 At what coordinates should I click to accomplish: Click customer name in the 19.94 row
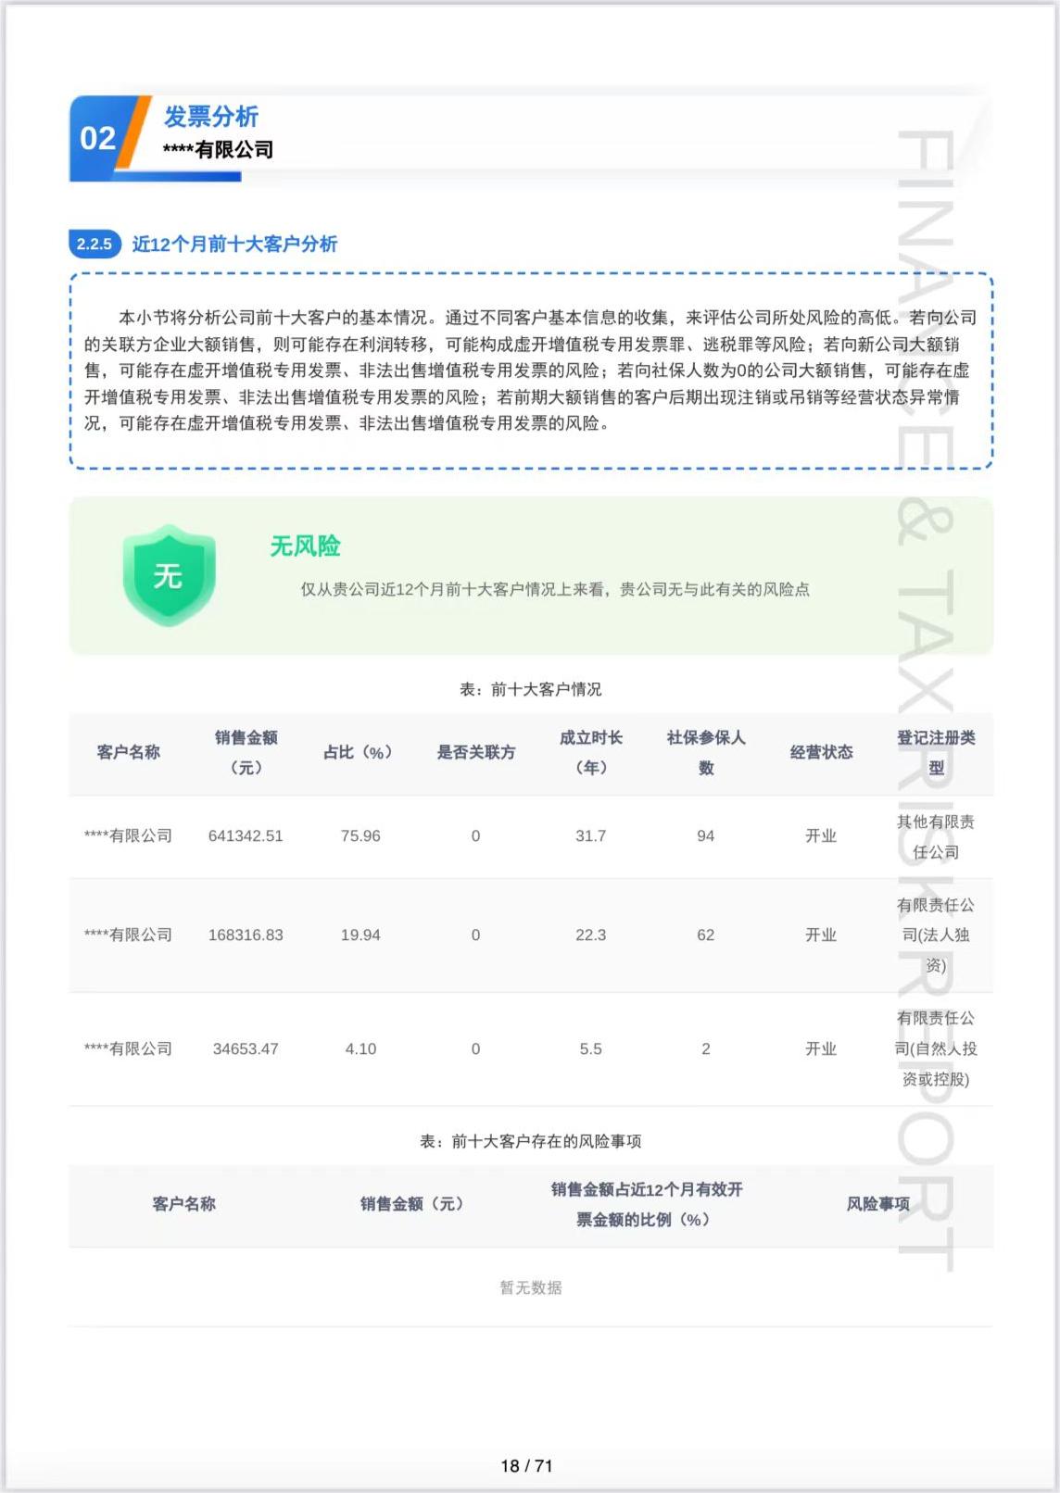point(128,935)
